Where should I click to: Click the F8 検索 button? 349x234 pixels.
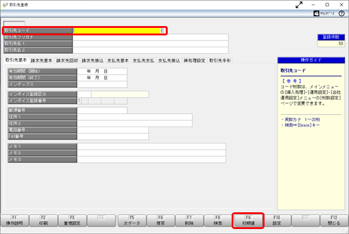218,220
